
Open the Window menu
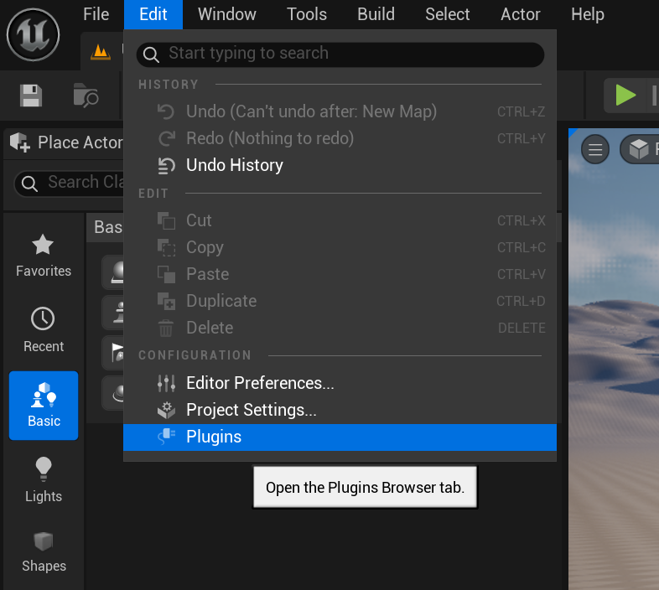tap(227, 14)
